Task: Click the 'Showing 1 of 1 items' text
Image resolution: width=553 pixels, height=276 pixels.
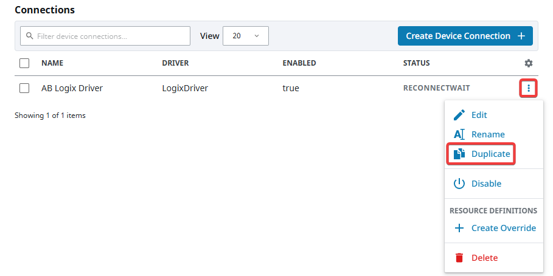Action: click(x=50, y=116)
